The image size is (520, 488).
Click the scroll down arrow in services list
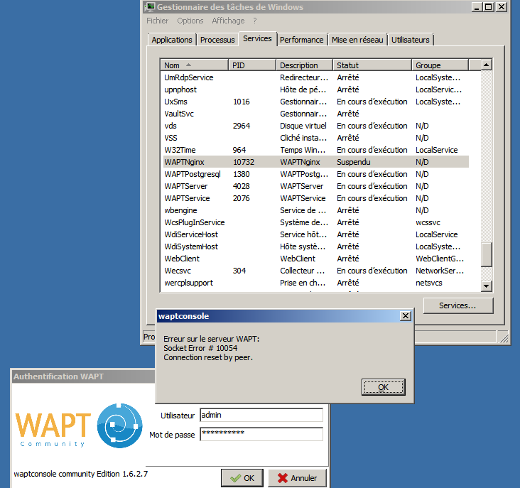click(x=486, y=286)
